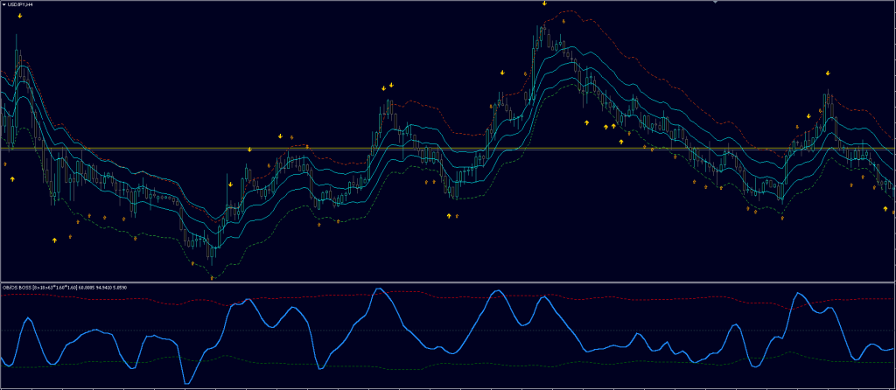
Task: Click the topmost yellow down arrow above price peak
Action: tap(544, 3)
